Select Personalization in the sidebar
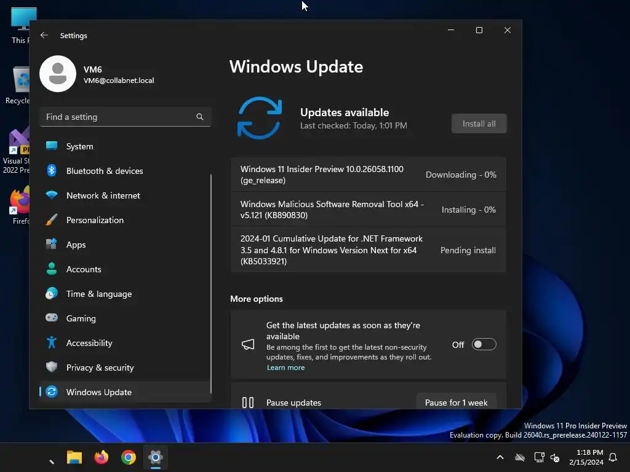 (125, 220)
